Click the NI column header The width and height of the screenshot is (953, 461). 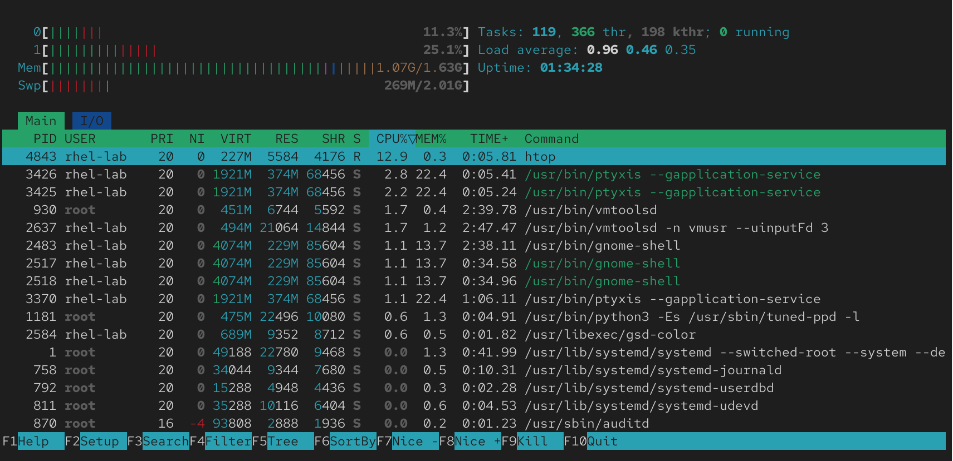pyautogui.click(x=197, y=138)
